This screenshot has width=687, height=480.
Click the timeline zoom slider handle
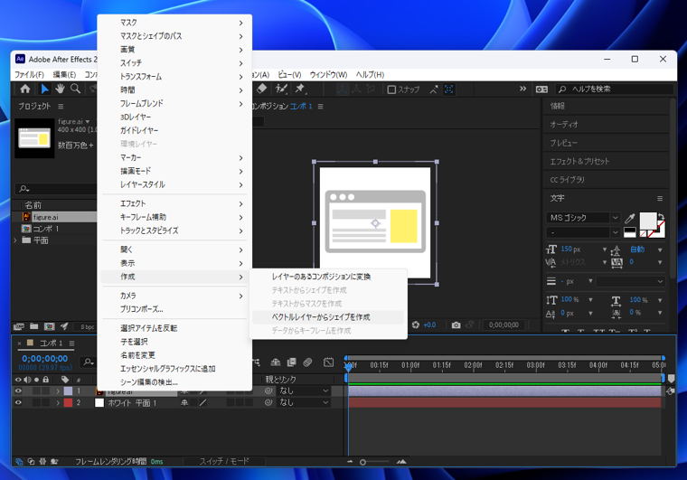pos(362,462)
